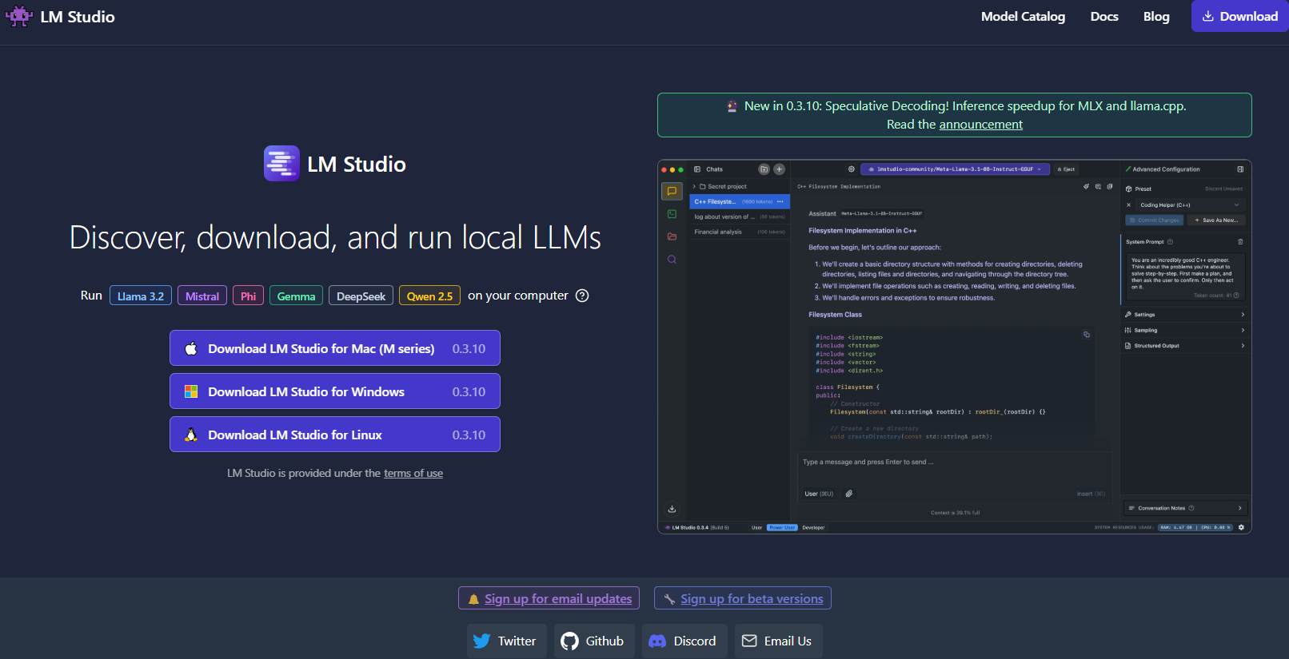Select the Gemma model tag
The width and height of the screenshot is (1289, 659).
point(296,296)
